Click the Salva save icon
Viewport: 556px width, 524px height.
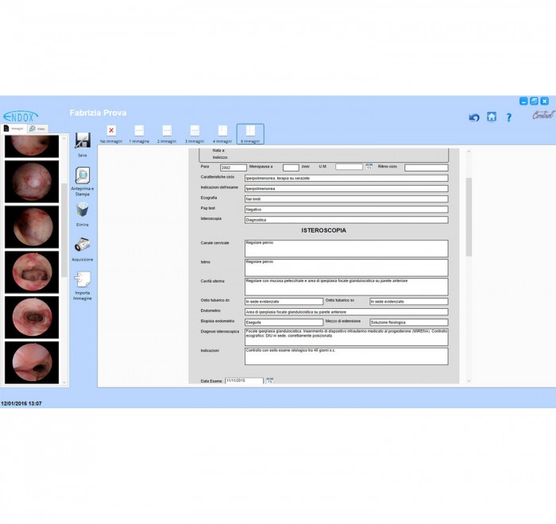point(82,141)
